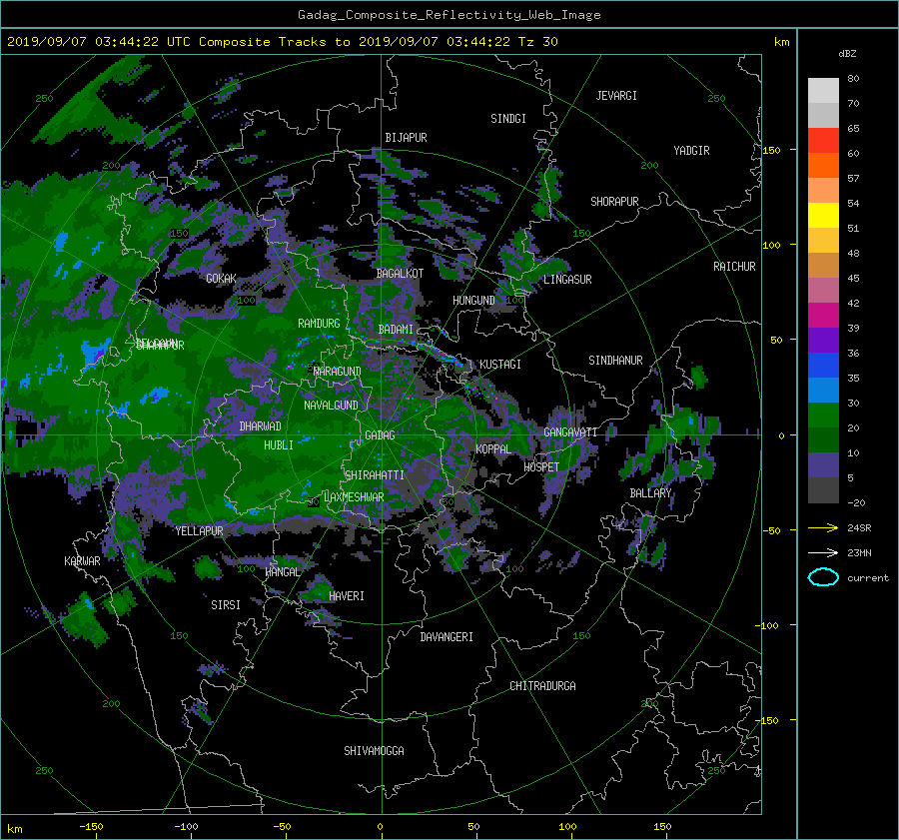Select the magenta 42 dBZ color swatch

[823, 315]
